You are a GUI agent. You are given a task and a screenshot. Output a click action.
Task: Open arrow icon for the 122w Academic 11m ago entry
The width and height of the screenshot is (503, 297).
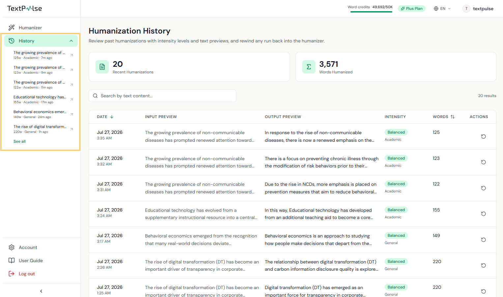[x=72, y=85]
